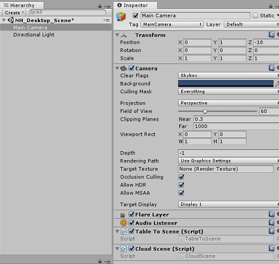Open the Table To Scene script help icon
The height and width of the screenshot is (264, 279).
(x=271, y=231)
